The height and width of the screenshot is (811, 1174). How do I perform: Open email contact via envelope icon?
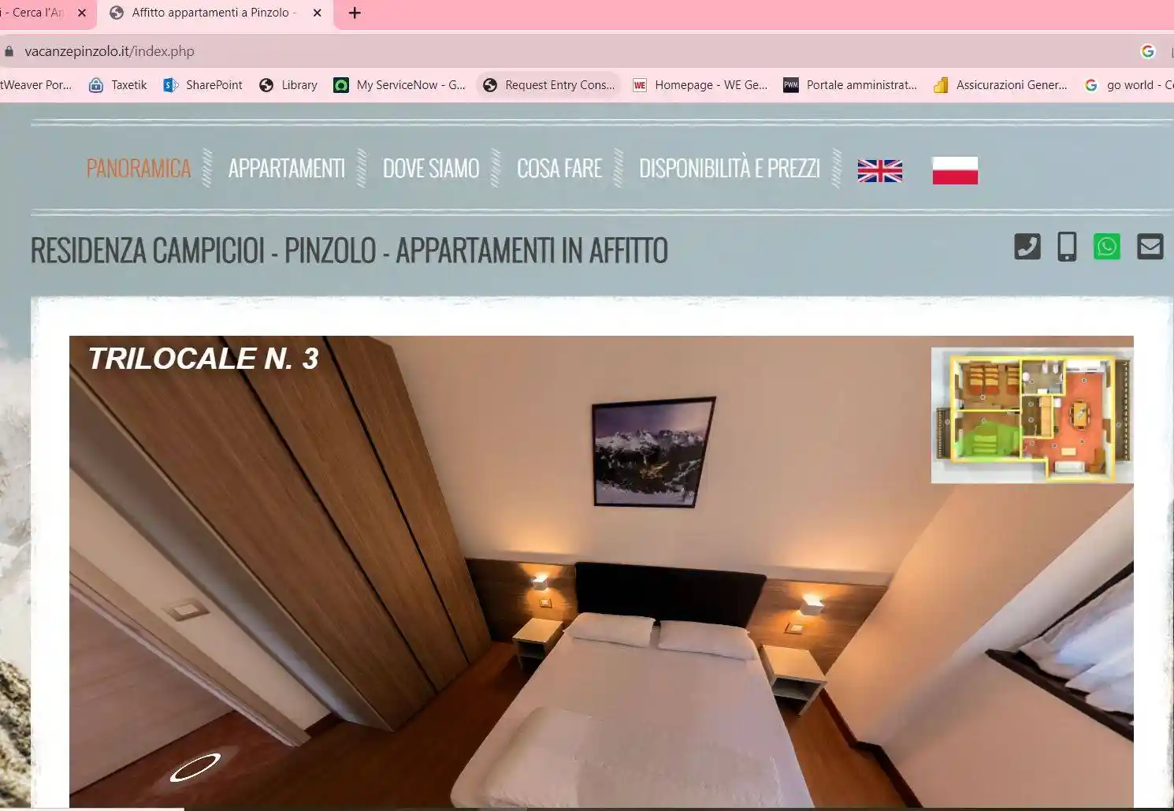[x=1150, y=246]
